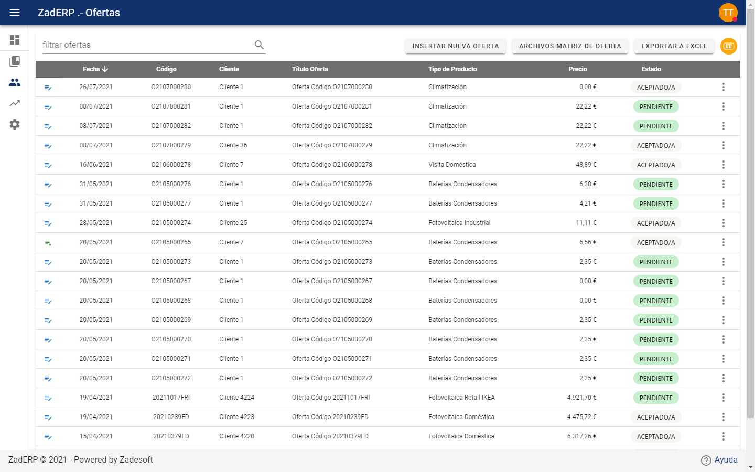This screenshot has height=472, width=755.
Task: Open more options for offer O2105000270
Action: (724, 339)
